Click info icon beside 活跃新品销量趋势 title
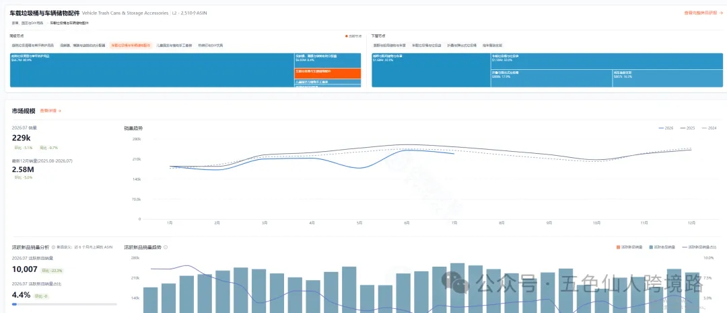Screen dimensions: 727x313 pos(166,247)
